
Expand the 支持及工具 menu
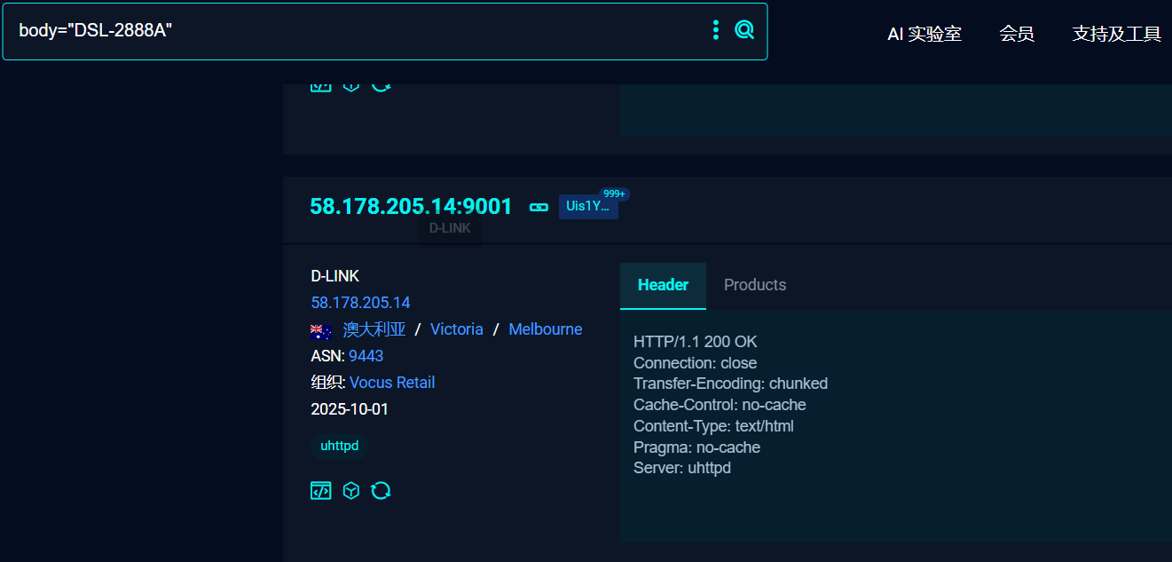1116,34
